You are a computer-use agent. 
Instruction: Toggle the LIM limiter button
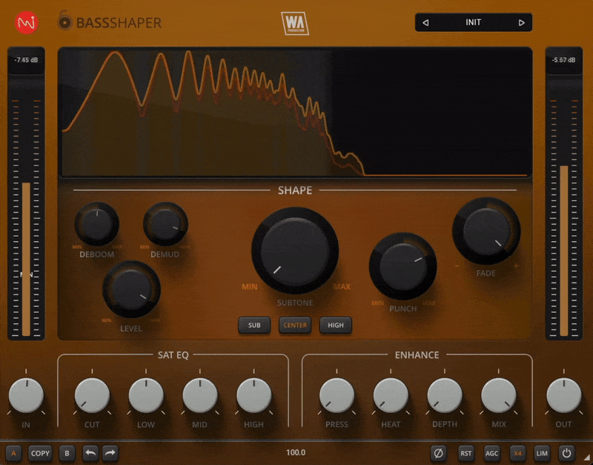tap(542, 453)
